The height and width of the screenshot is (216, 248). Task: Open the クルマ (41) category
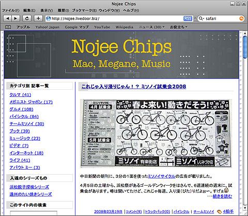[20, 95]
